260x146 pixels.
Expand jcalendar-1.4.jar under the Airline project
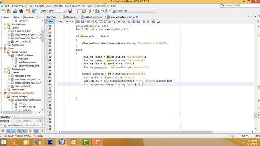(x=9, y=76)
